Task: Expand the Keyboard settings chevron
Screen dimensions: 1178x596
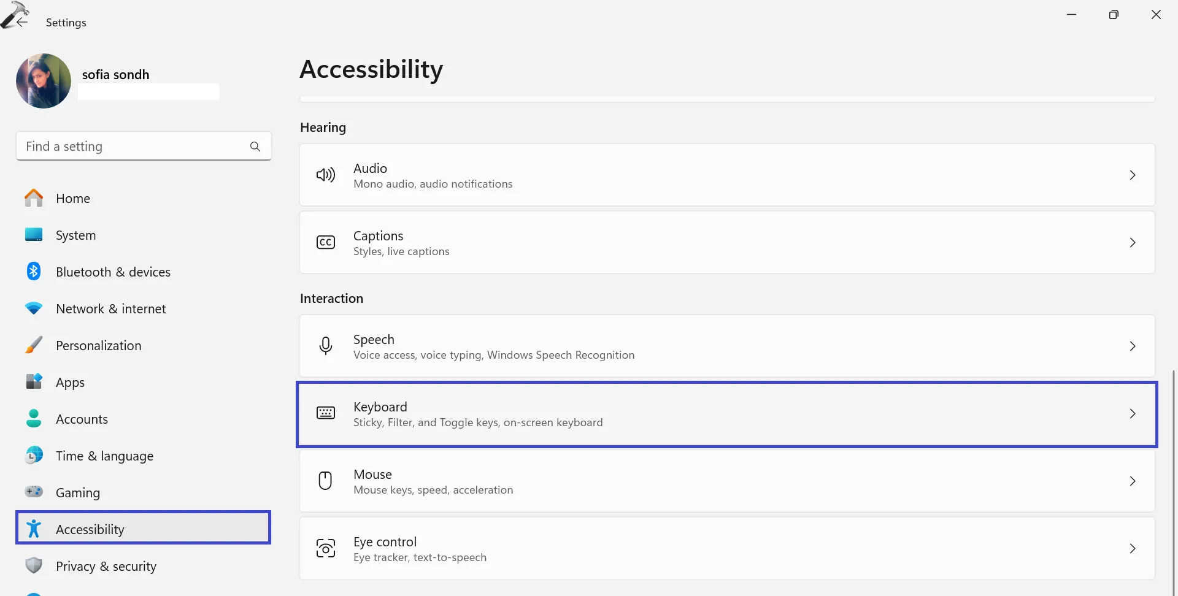Action: 1133,414
